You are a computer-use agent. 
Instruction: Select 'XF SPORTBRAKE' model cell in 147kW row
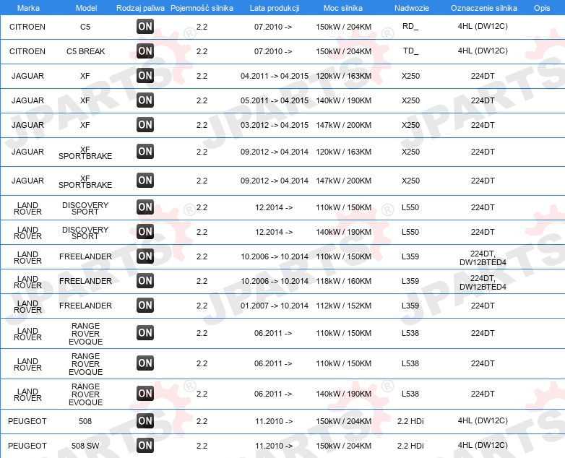(85, 181)
